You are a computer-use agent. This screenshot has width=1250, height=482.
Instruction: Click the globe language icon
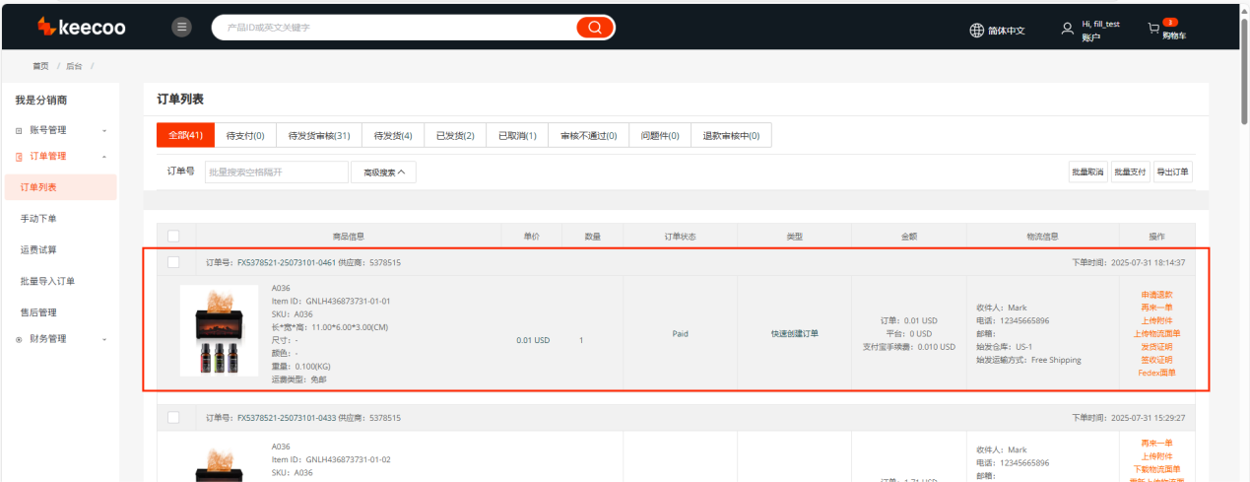point(976,30)
